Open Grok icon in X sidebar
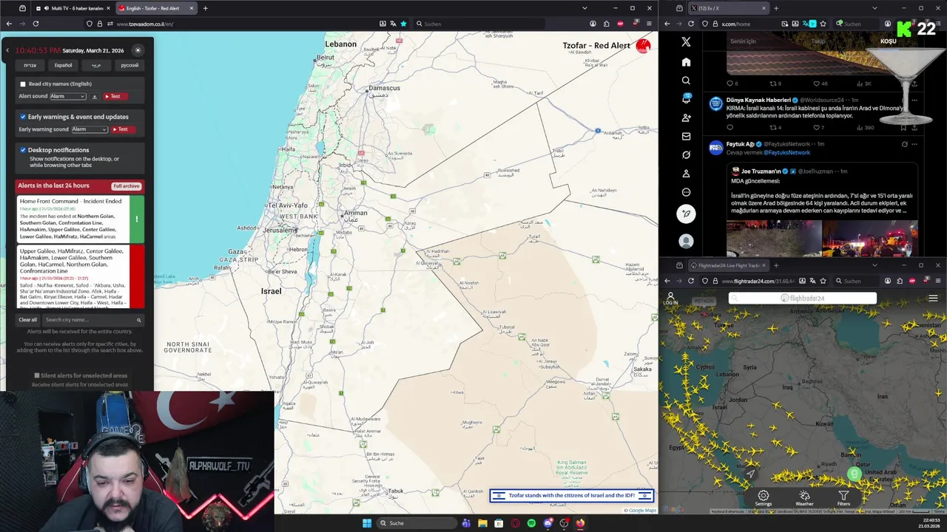 click(x=686, y=154)
